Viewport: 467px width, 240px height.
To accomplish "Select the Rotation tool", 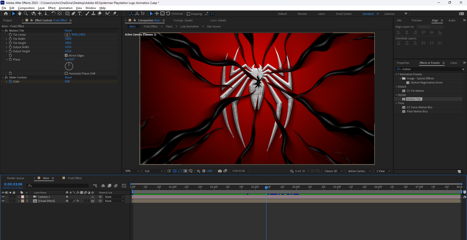I will [54, 14].
